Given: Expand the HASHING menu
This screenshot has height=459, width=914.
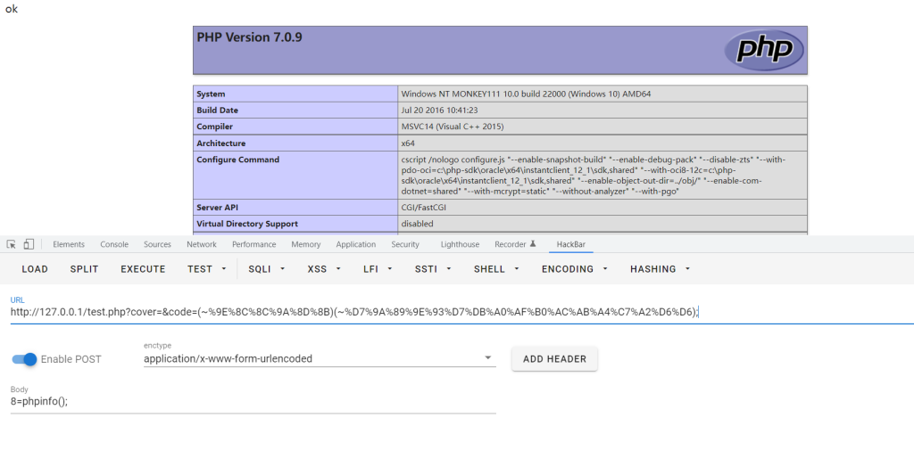Looking at the screenshot, I should (660, 269).
